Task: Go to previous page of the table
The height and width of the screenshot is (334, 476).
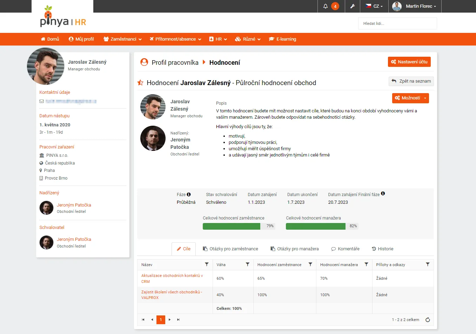Action: [152, 320]
